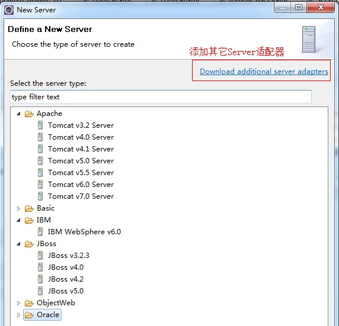Click the JBoss folder icon
The width and height of the screenshot is (339, 326).
tap(29, 244)
